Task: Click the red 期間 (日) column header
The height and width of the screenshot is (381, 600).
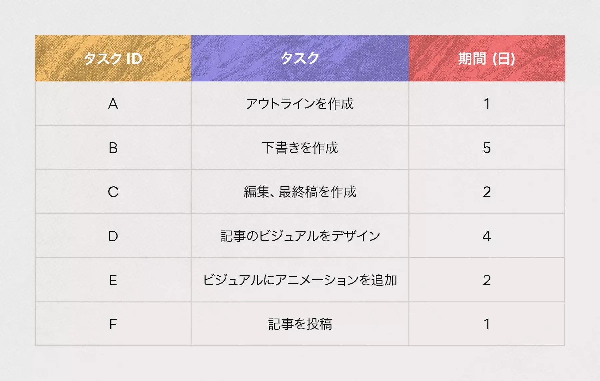Action: 487,58
